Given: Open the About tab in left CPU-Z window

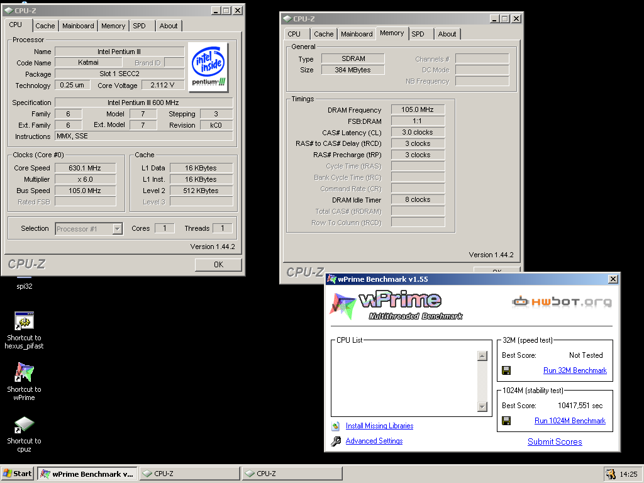Looking at the screenshot, I should tap(169, 26).
